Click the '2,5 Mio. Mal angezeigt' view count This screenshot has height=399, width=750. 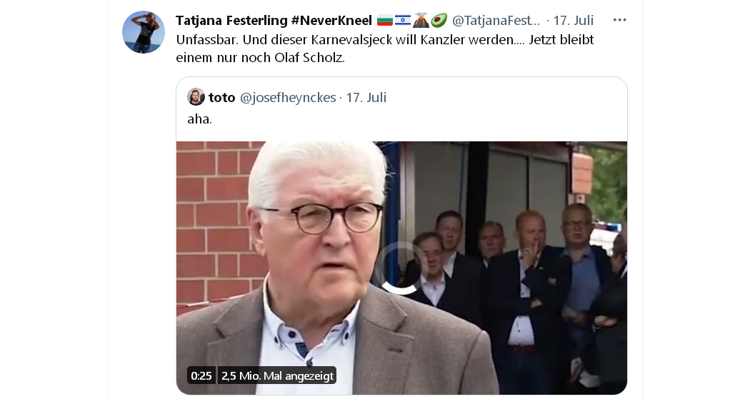coord(277,375)
